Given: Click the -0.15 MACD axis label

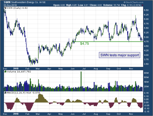Looking at the screenshot, I should (146, 112).
